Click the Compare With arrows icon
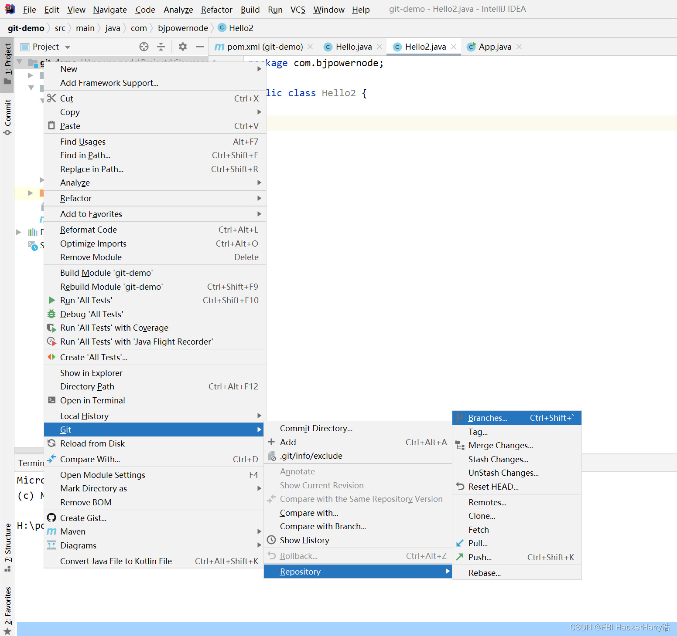Image resolution: width=677 pixels, height=636 pixels. 51,459
